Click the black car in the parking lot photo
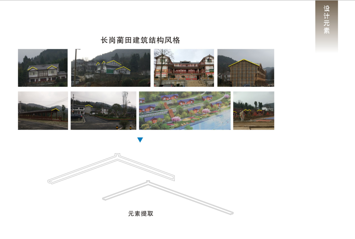This screenshot has width=355, height=239. coord(77,117)
